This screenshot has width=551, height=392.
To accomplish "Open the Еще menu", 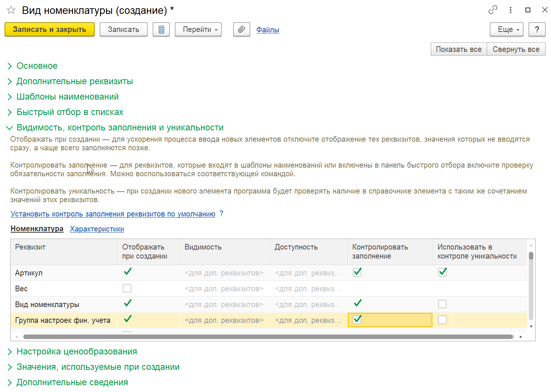I will [507, 29].
